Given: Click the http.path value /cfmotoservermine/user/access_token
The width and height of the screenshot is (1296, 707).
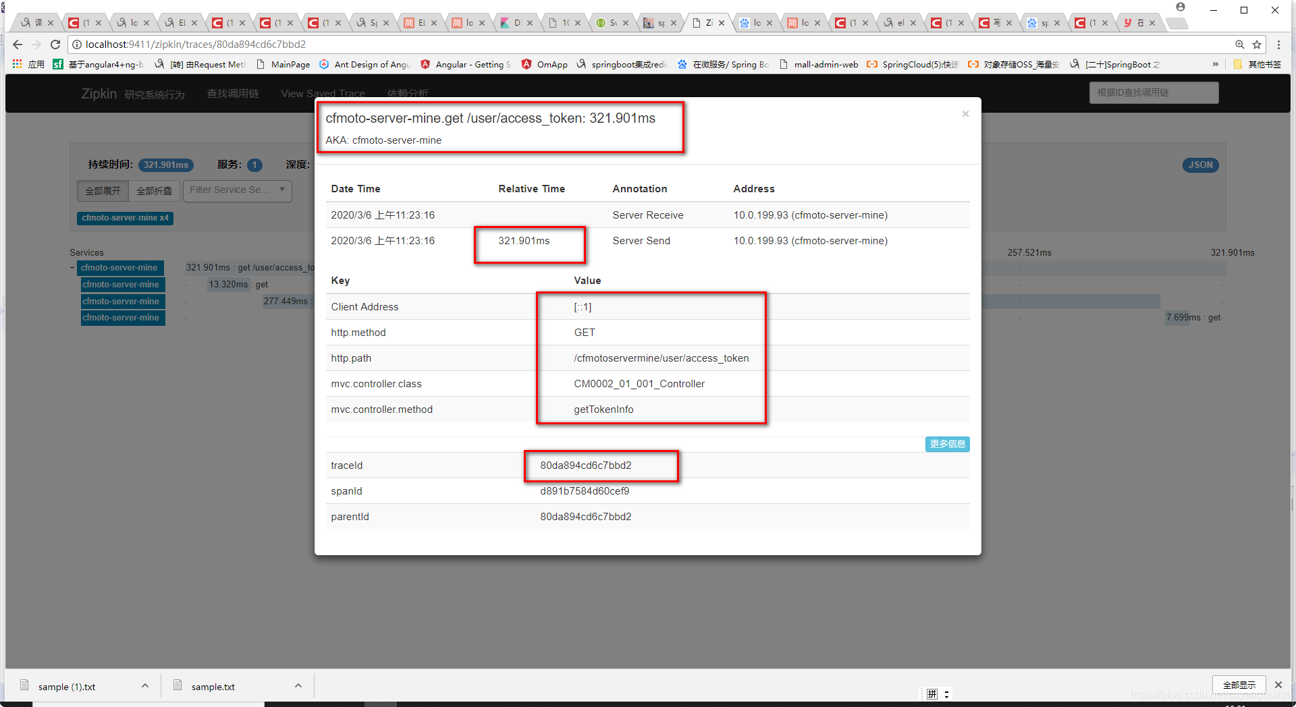Looking at the screenshot, I should pos(661,358).
